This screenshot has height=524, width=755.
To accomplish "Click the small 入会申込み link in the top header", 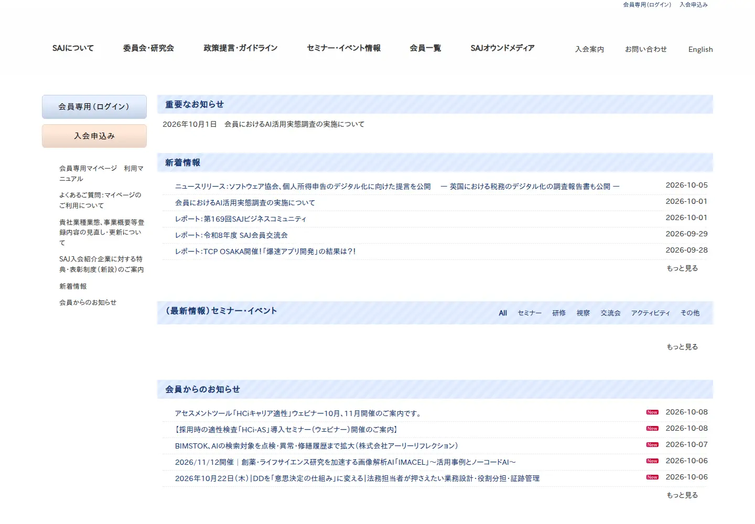I will (x=694, y=5).
